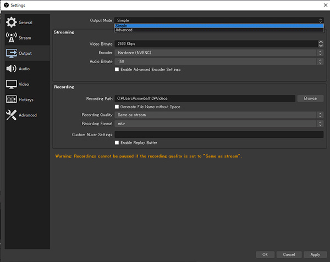The width and height of the screenshot is (330, 262).
Task: Confirm settings with OK
Action: (265, 254)
